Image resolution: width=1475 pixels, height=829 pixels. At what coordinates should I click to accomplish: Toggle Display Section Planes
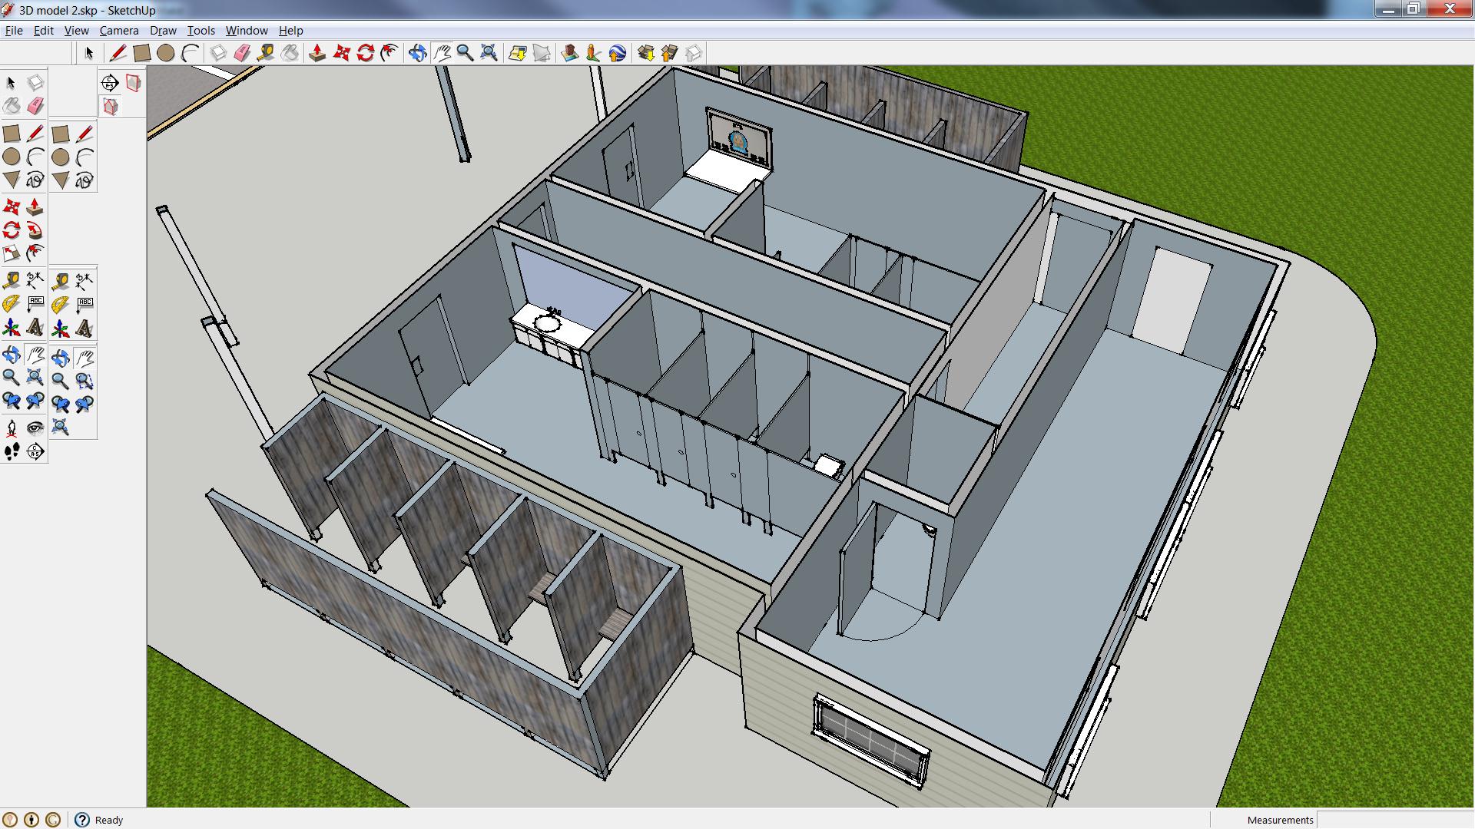tap(133, 83)
